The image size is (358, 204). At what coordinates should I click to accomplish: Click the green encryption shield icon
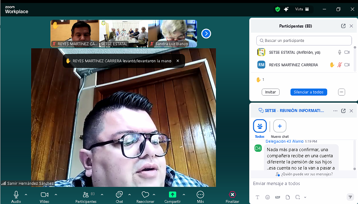pos(277,9)
